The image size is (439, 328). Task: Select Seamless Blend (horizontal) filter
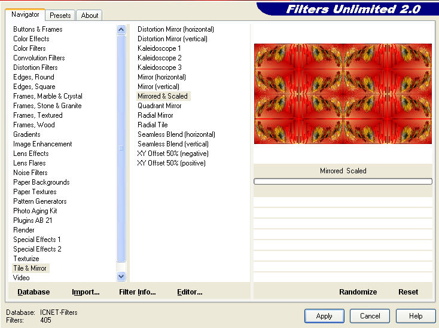(176, 134)
